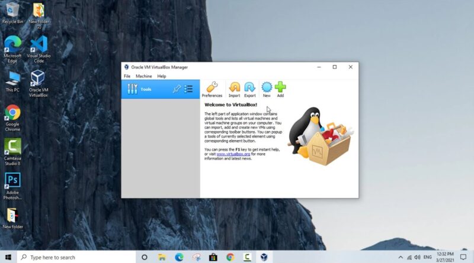Open network status tray icon
Viewport: 474px width, 263px height.
(409, 257)
